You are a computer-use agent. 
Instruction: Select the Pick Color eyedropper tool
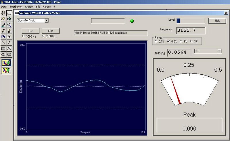coord(3,25)
